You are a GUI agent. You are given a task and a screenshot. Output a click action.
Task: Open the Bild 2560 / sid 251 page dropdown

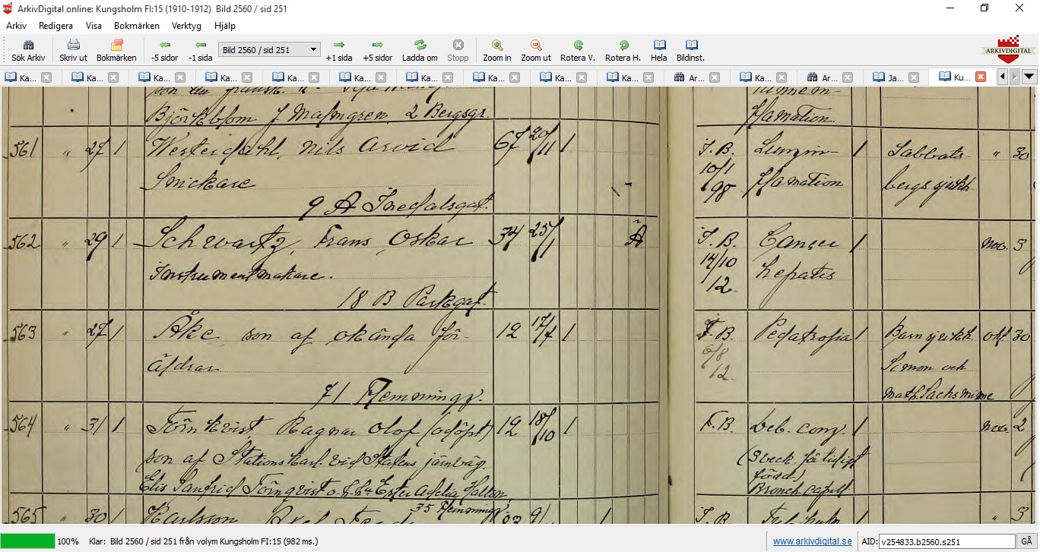pyautogui.click(x=269, y=50)
